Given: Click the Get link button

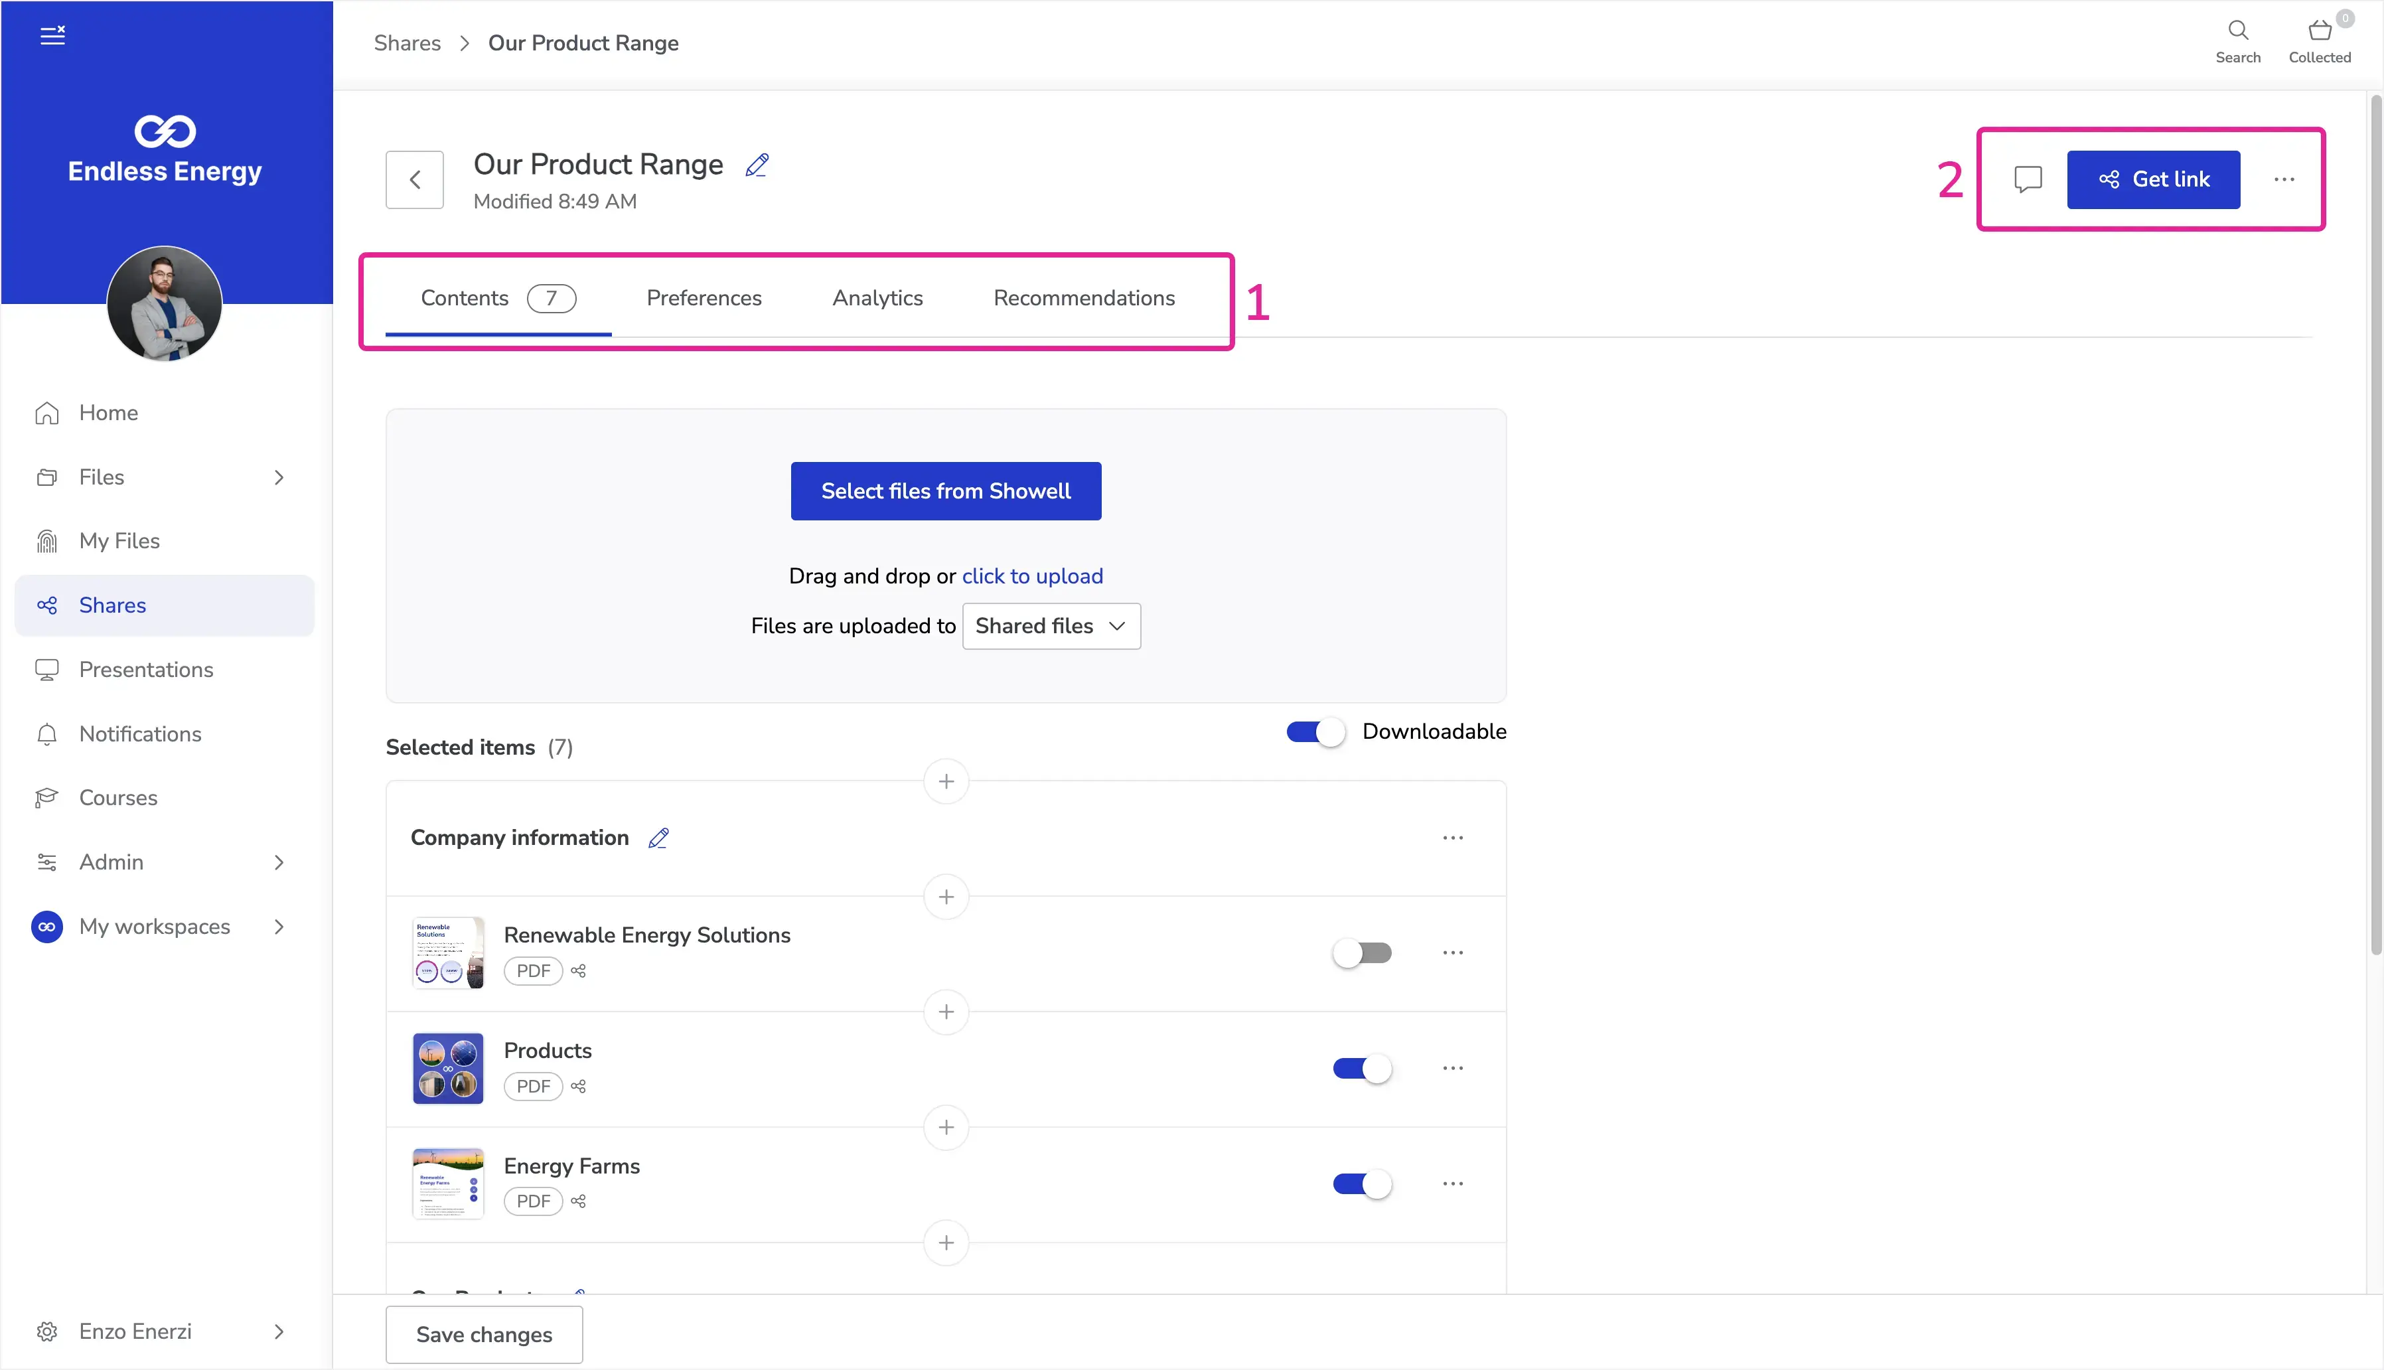Looking at the screenshot, I should (x=2152, y=179).
